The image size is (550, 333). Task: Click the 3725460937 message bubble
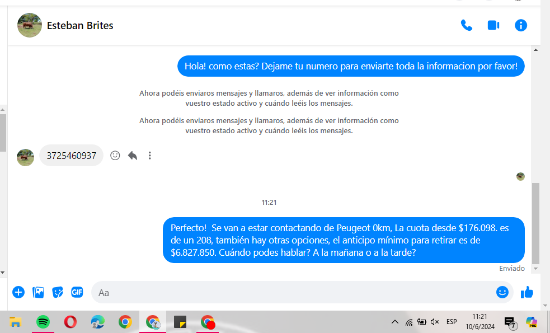click(71, 156)
